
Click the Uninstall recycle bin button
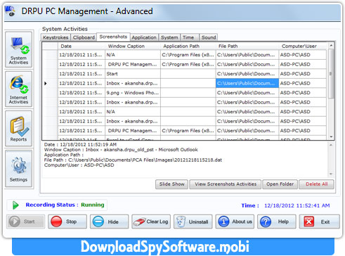tap(193, 222)
